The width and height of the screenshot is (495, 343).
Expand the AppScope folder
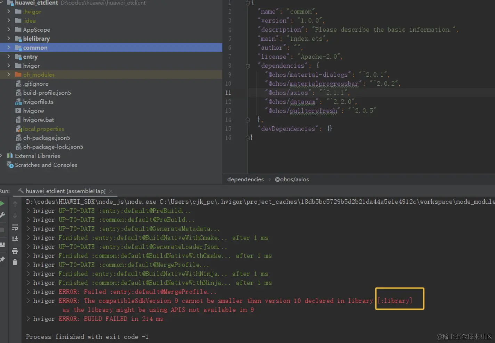[9, 30]
